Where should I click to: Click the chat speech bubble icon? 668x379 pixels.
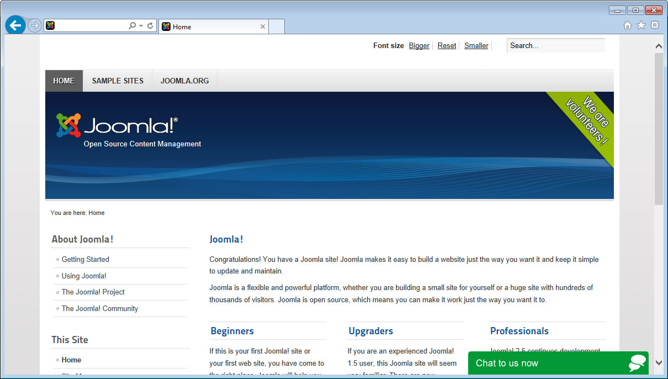coord(637,363)
